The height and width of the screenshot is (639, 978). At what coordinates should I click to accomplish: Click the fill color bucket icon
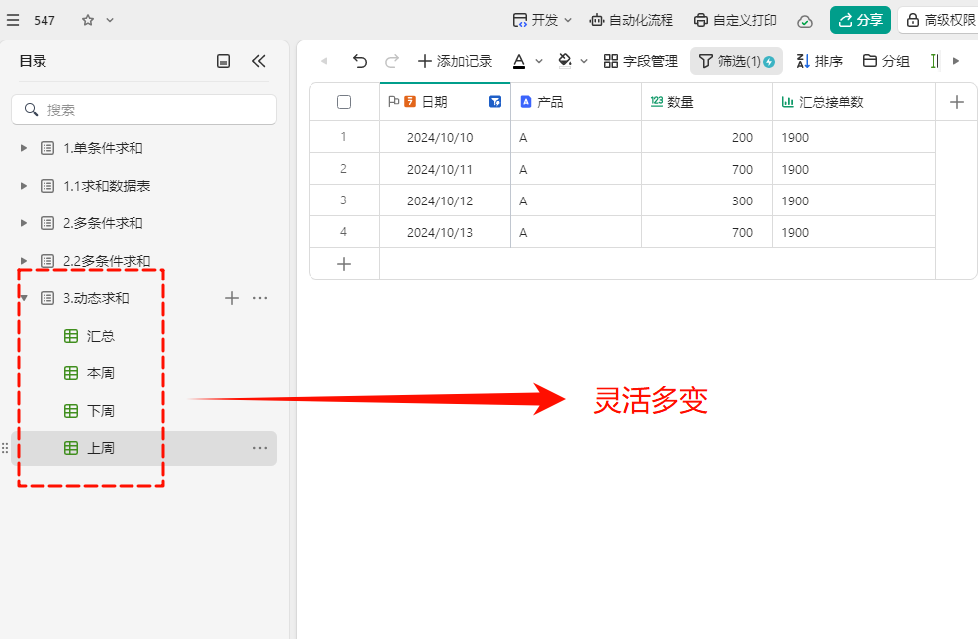point(565,60)
